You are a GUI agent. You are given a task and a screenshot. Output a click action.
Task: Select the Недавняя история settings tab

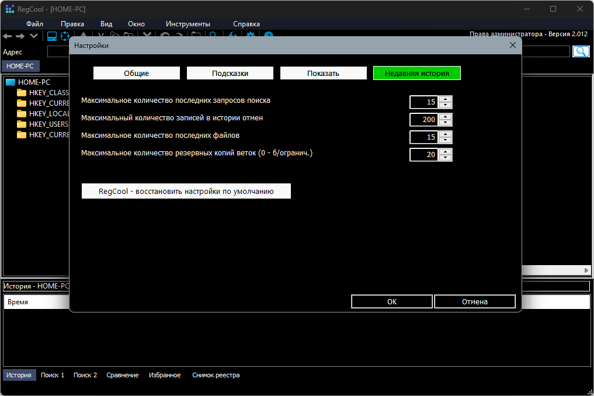[416, 73]
